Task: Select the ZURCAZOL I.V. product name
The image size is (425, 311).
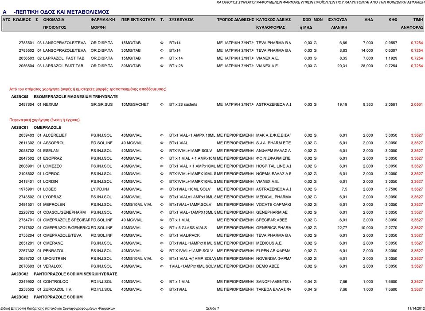Action: [x=58, y=289]
